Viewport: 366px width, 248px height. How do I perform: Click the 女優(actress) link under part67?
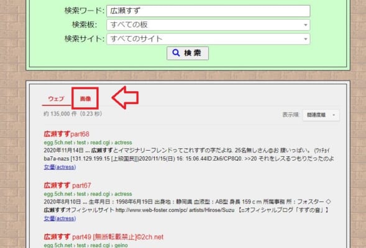point(60,218)
